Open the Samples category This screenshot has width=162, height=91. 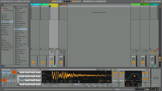tap(6, 31)
